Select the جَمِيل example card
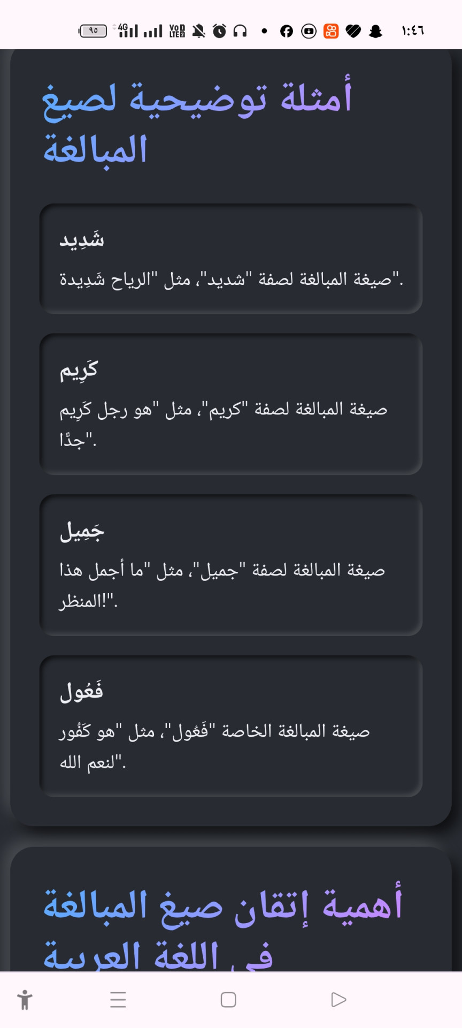 (x=231, y=565)
